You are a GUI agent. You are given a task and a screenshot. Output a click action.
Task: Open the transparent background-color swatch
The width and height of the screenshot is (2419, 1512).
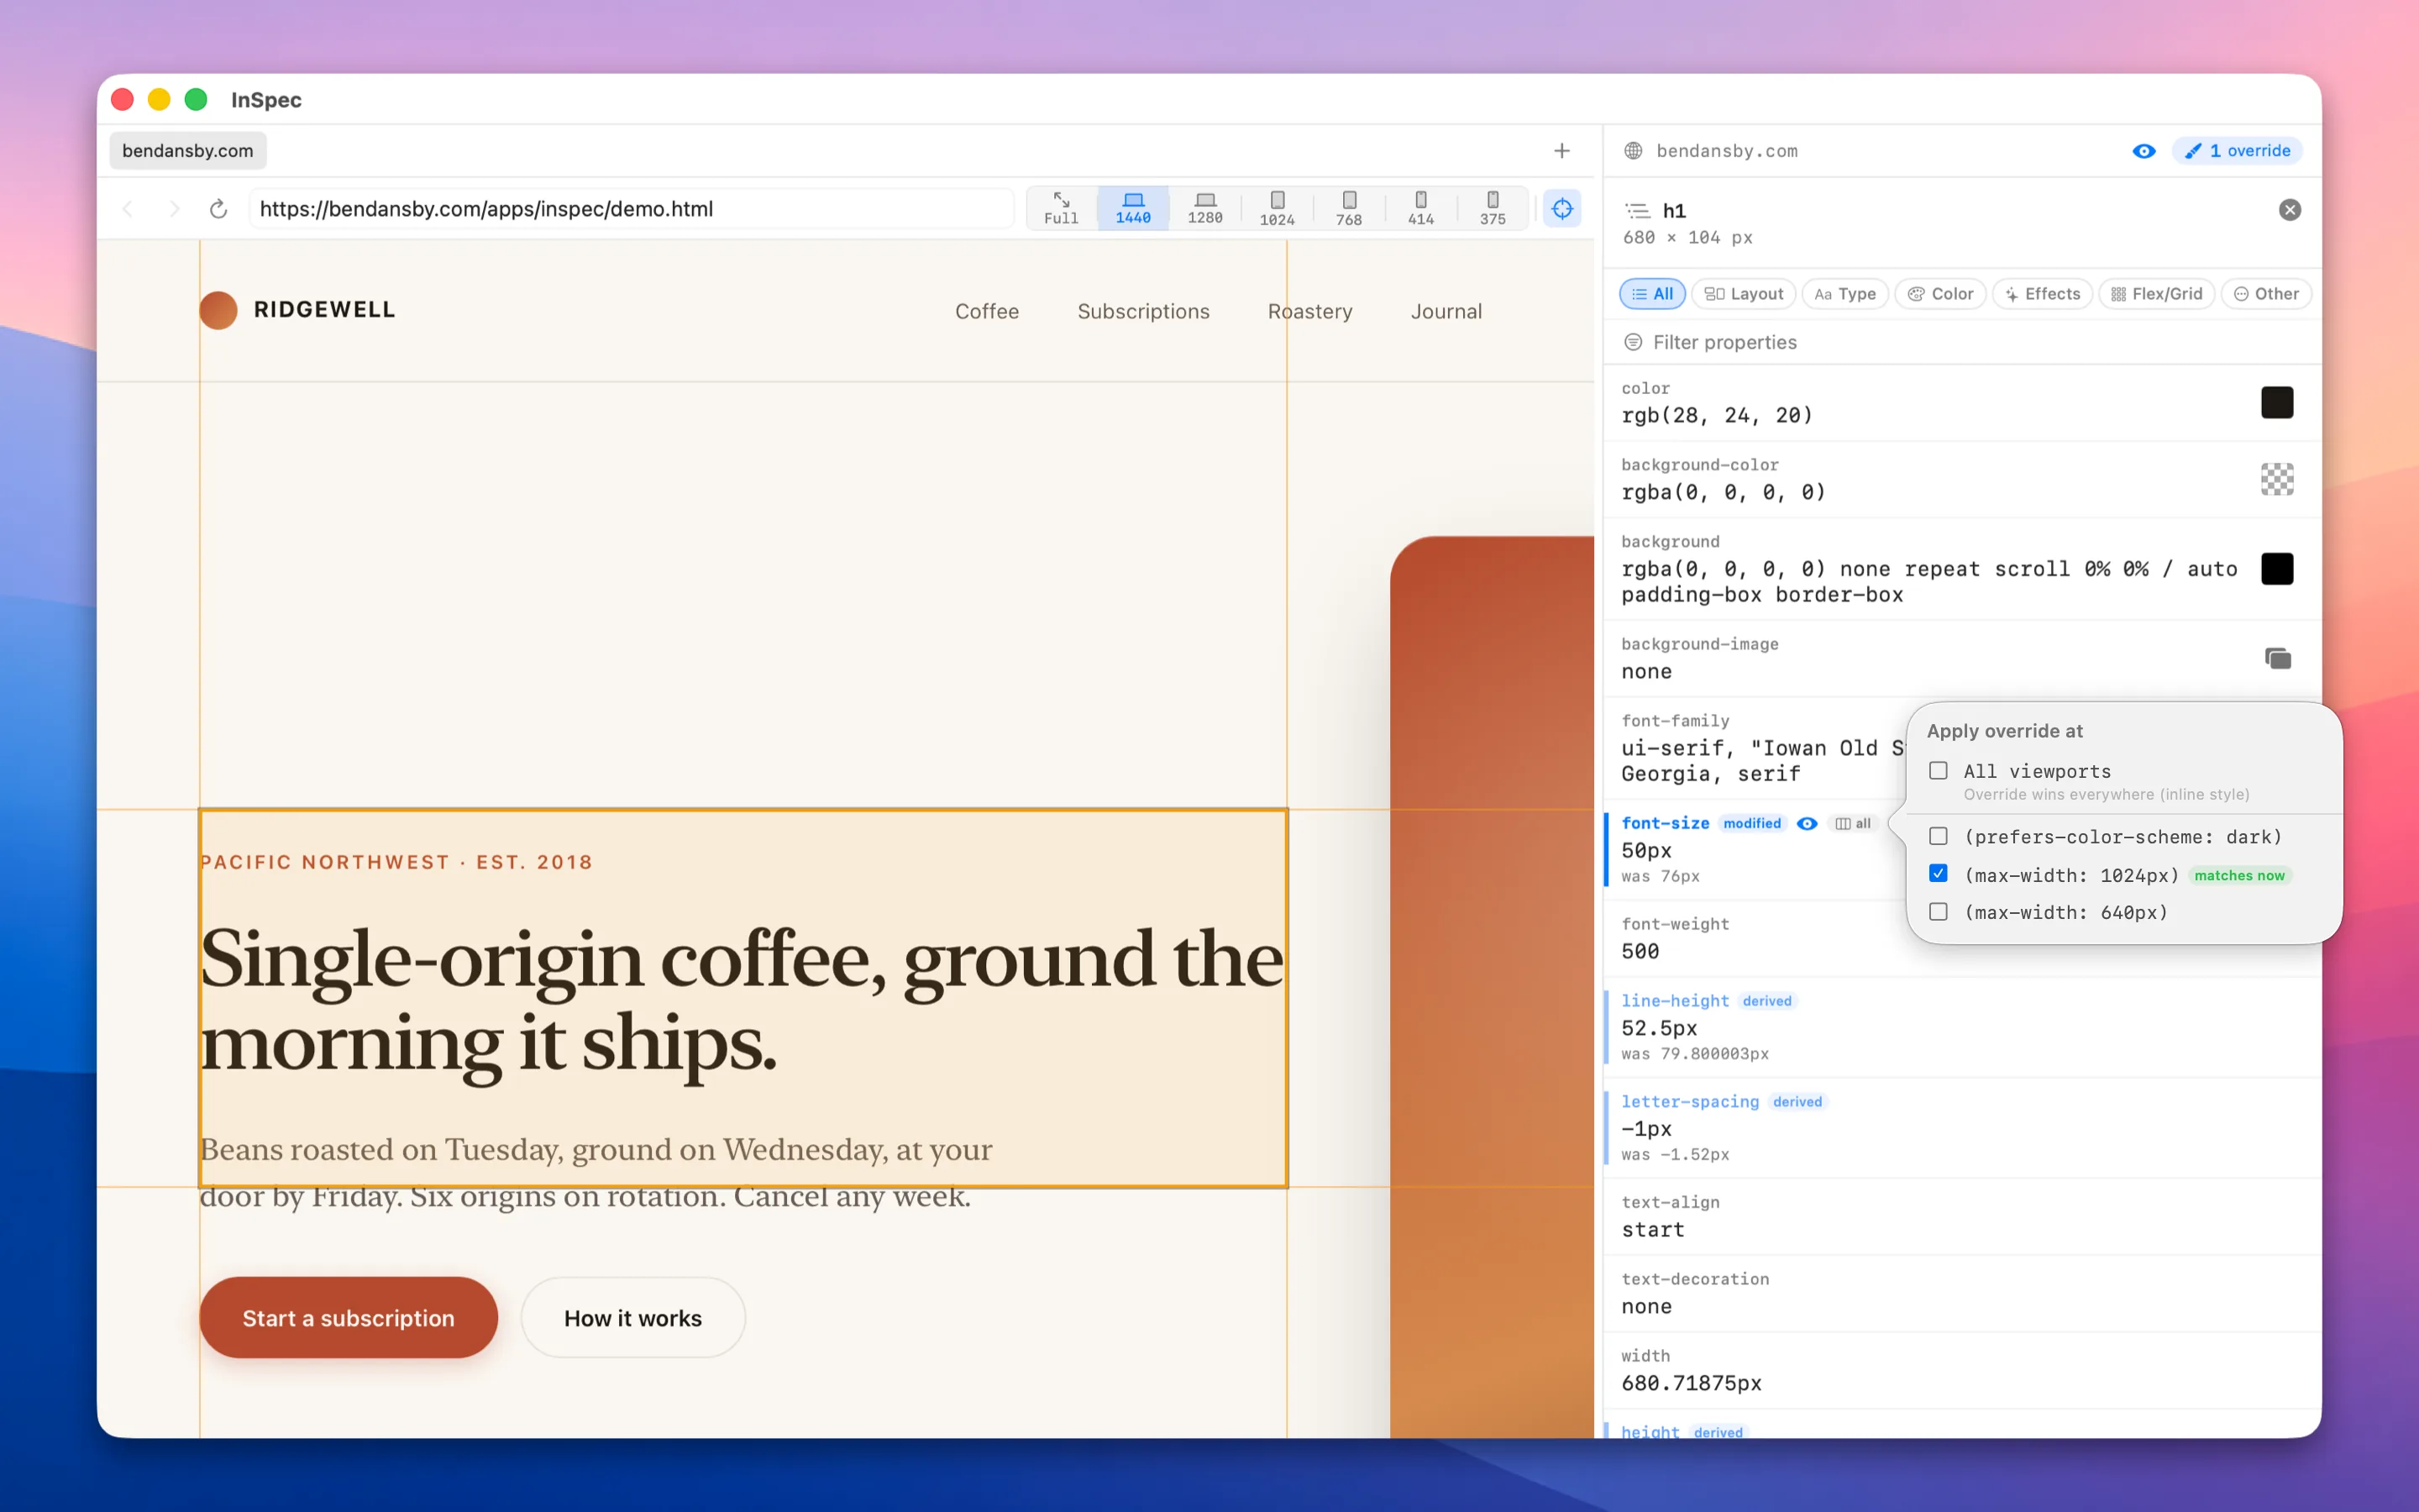pyautogui.click(x=2277, y=480)
